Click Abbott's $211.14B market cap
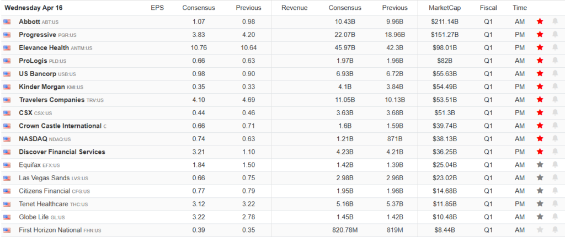The width and height of the screenshot is (565, 237). (x=445, y=21)
